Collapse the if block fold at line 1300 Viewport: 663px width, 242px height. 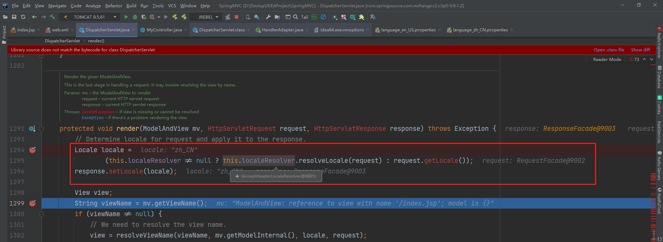click(42, 214)
